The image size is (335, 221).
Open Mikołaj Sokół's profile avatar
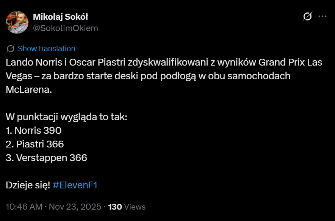click(17, 22)
